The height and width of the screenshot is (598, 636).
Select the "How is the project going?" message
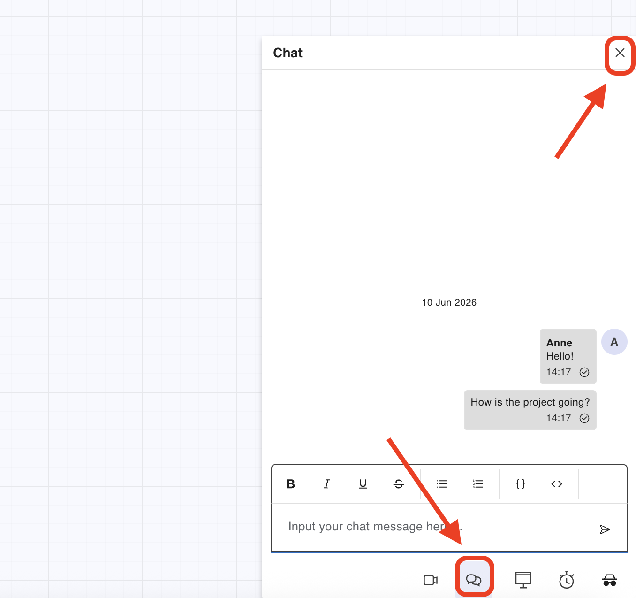(x=530, y=410)
